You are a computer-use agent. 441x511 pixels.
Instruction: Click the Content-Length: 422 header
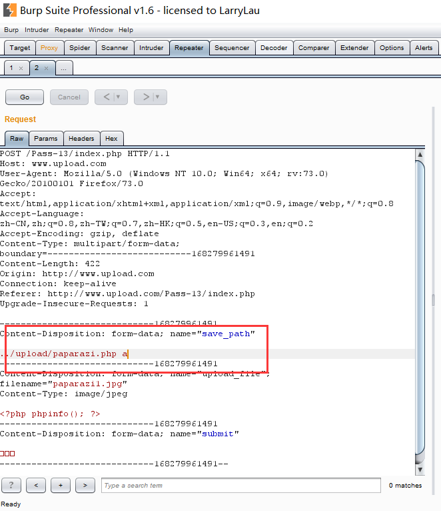pos(50,264)
